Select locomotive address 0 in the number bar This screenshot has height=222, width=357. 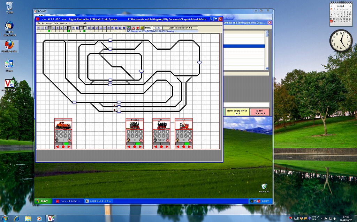38,28
